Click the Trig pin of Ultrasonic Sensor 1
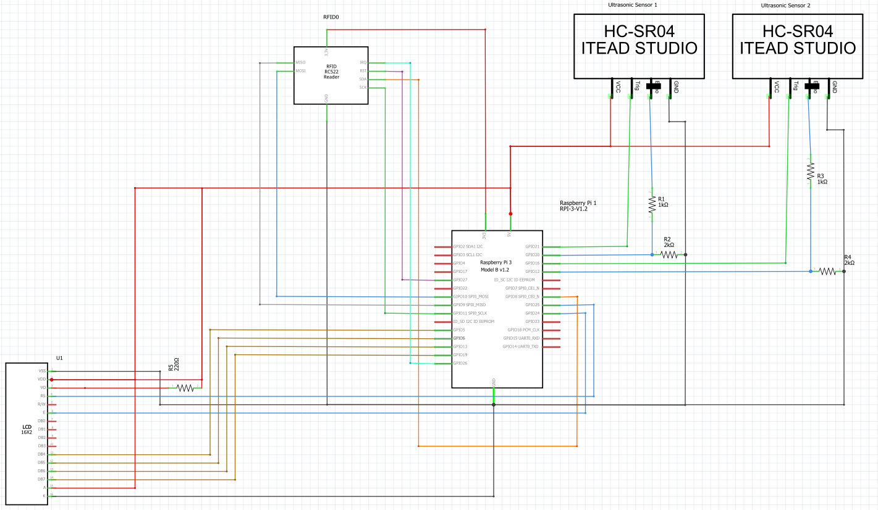Image resolution: width=878 pixels, height=510 pixels. click(x=630, y=88)
